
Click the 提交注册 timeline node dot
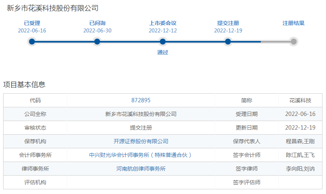click(x=228, y=42)
